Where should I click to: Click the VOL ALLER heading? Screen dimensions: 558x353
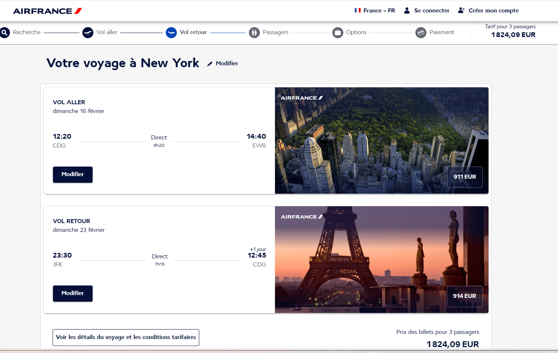[x=69, y=102]
